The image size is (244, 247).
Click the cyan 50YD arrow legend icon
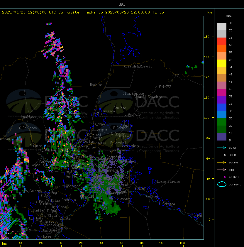[222, 148]
